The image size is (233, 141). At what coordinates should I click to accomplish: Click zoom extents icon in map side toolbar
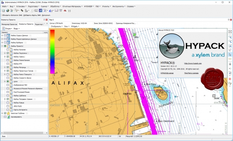(x=230, y=32)
